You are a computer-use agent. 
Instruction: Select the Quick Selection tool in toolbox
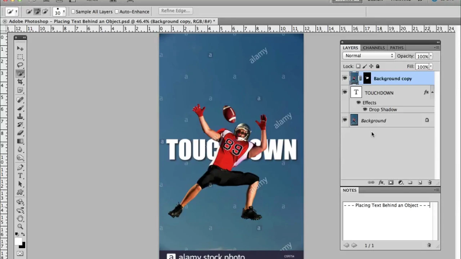(x=20, y=73)
